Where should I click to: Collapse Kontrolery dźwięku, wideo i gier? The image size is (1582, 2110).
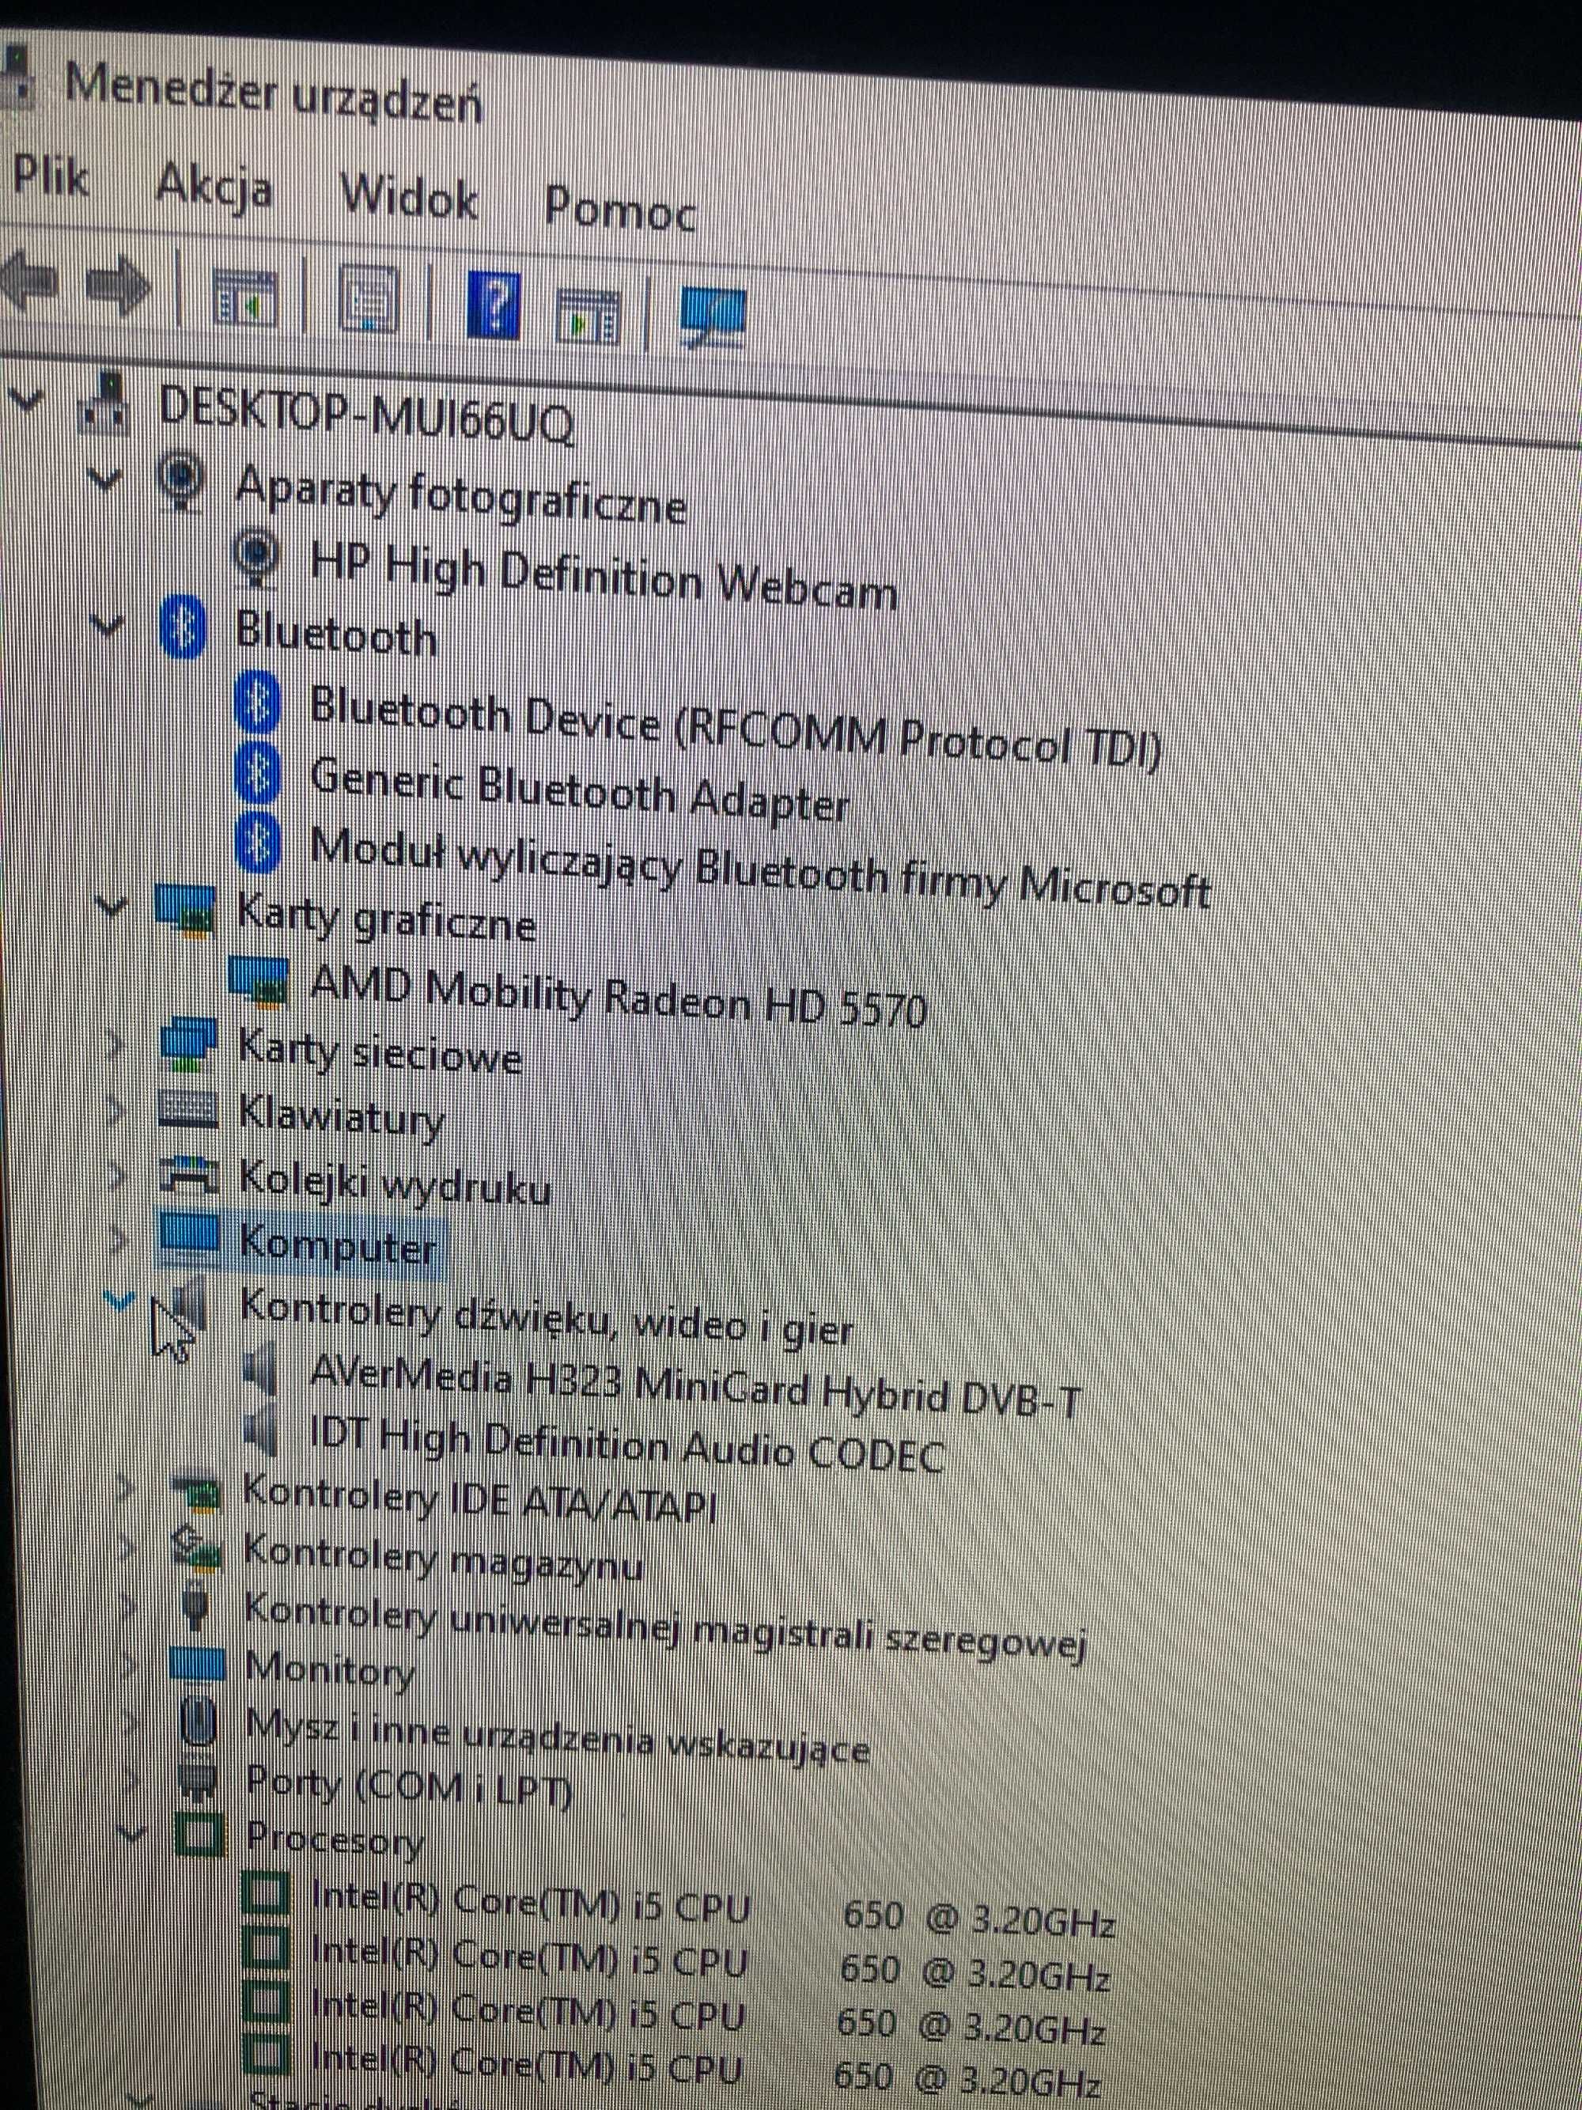[118, 1299]
